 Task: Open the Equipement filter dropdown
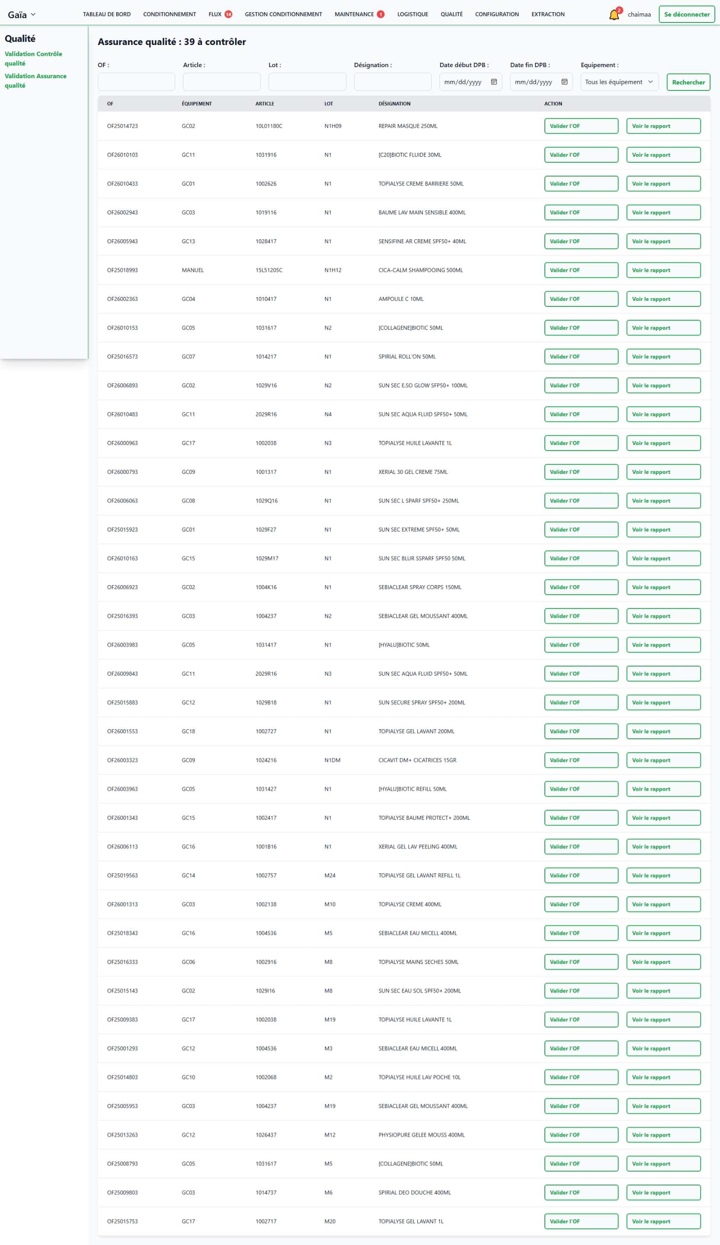tap(619, 82)
